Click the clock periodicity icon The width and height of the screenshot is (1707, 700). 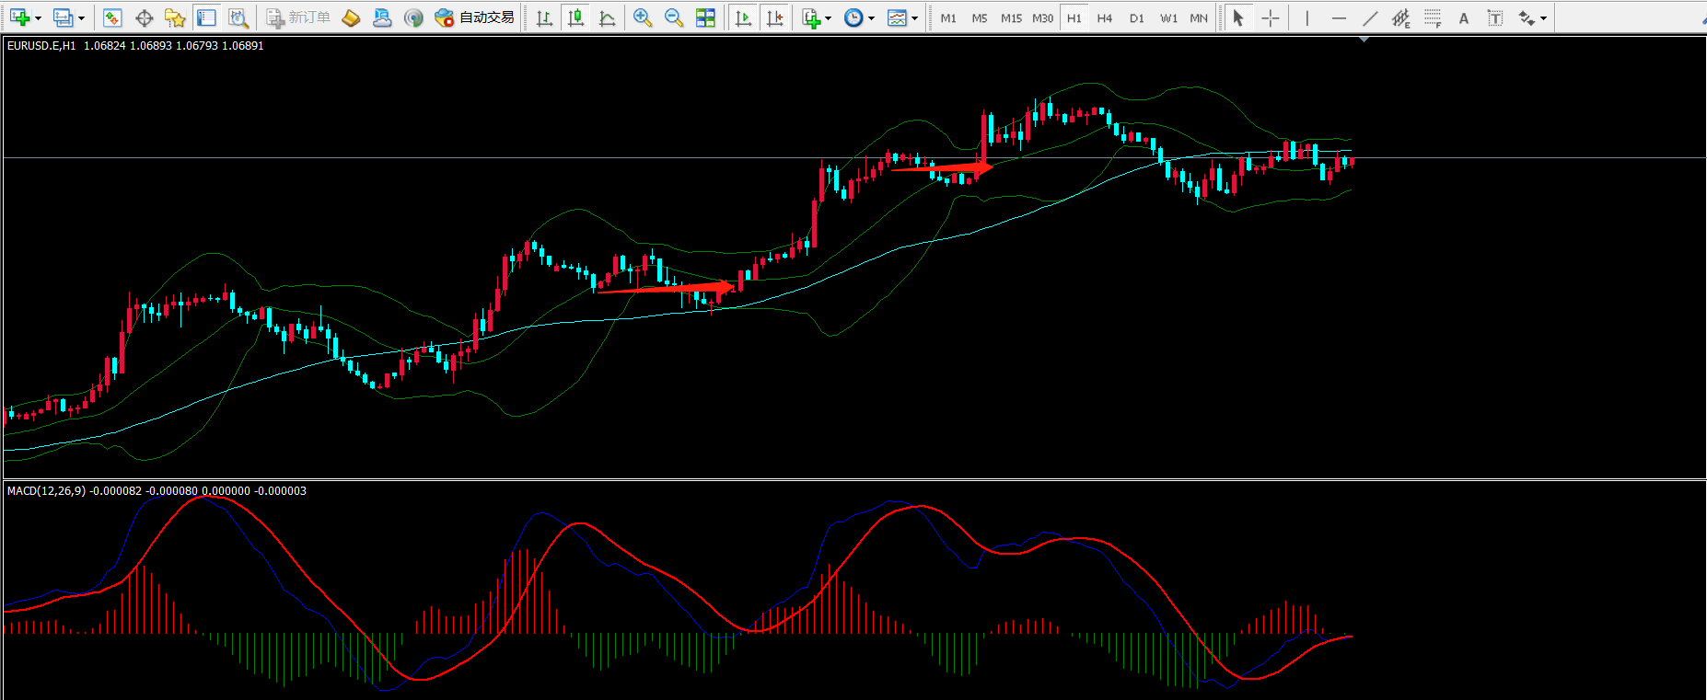pyautogui.click(x=853, y=17)
